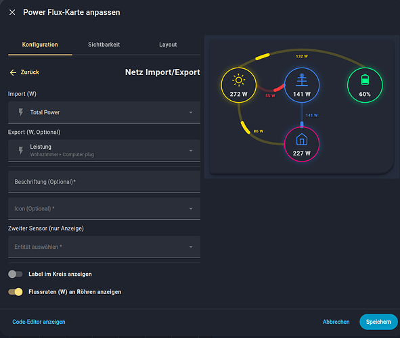Click the green battery icon

click(365, 80)
